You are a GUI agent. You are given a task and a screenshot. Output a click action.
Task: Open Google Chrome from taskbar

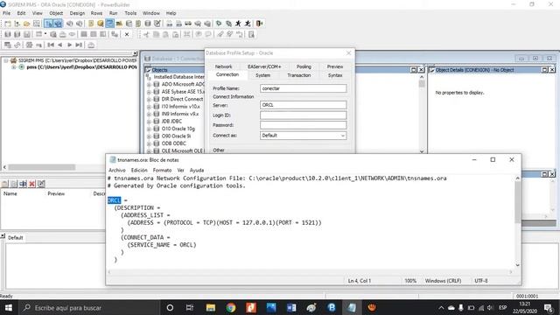pos(231,307)
